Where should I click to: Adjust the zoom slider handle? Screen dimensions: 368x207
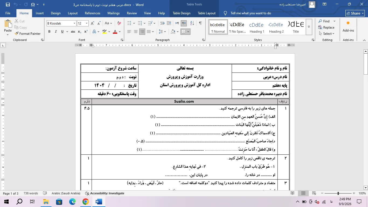pos(338,193)
